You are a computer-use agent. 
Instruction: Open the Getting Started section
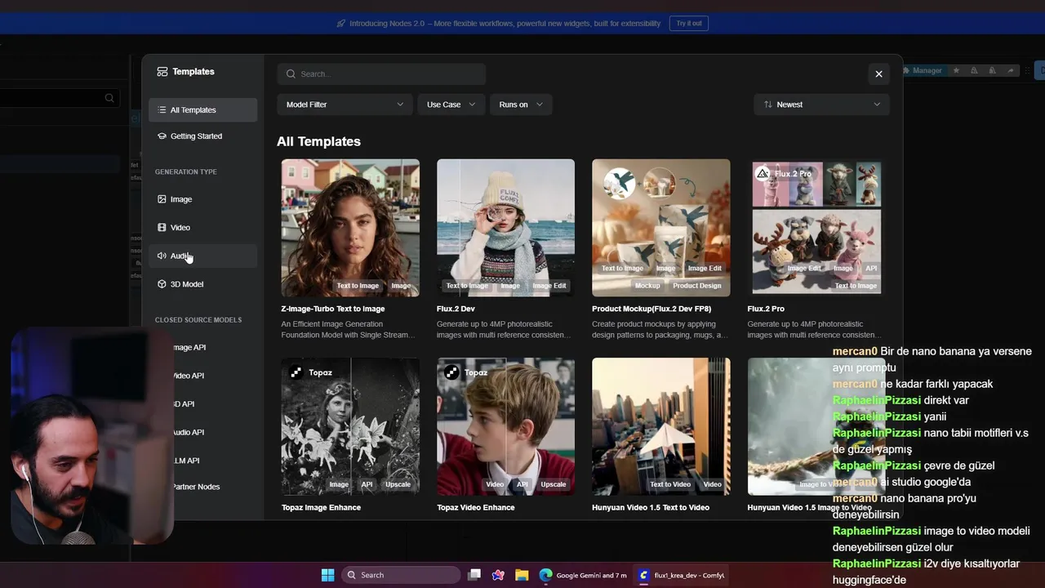(202, 136)
